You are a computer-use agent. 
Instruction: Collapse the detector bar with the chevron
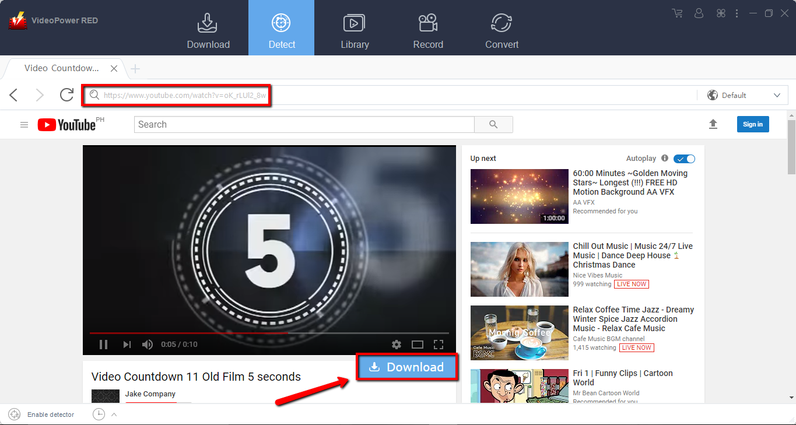(x=114, y=415)
